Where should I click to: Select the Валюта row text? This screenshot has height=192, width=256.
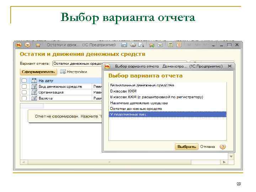tap(46, 98)
